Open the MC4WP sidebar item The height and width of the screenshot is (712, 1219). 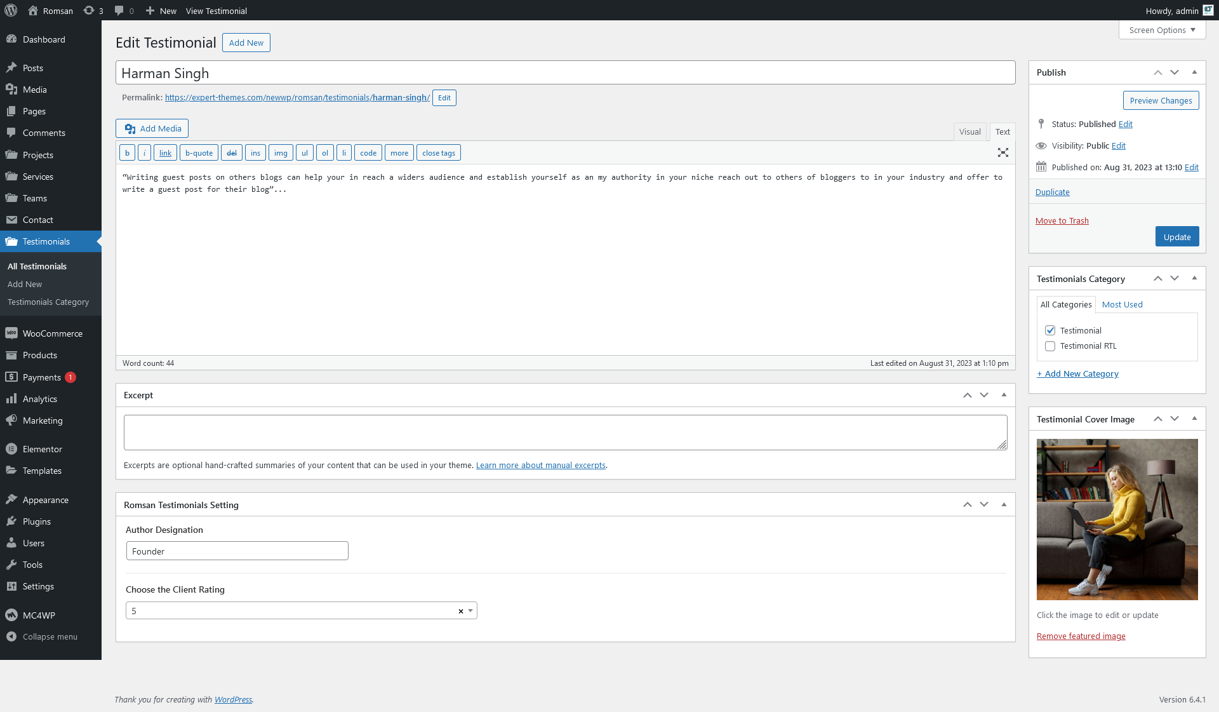click(x=39, y=615)
